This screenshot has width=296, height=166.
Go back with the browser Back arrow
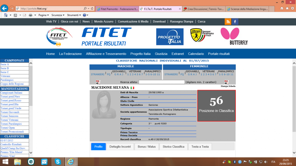[4, 8]
